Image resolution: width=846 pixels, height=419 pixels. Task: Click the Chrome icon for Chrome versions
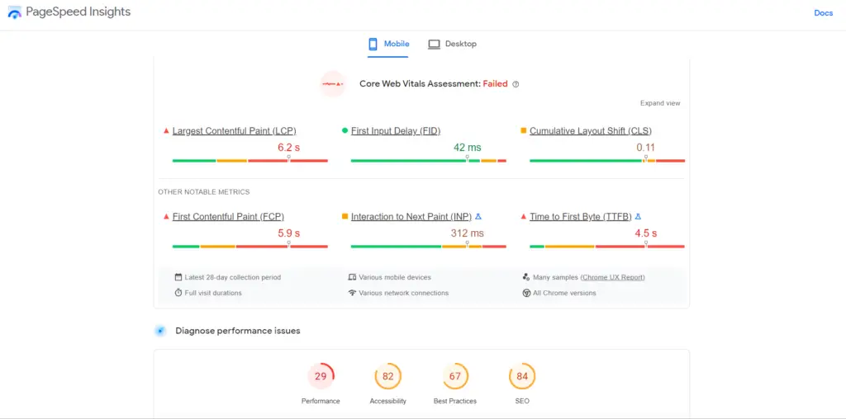coord(526,293)
